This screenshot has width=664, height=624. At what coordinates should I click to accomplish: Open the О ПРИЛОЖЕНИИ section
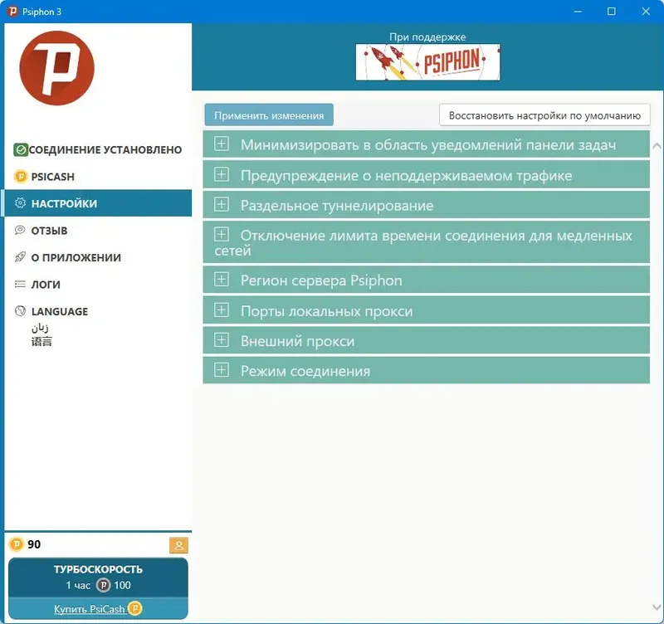[98, 257]
